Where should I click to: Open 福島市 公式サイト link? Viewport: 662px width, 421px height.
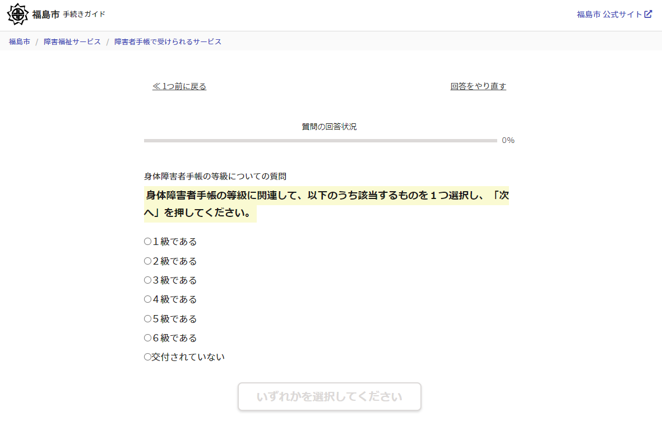614,15
